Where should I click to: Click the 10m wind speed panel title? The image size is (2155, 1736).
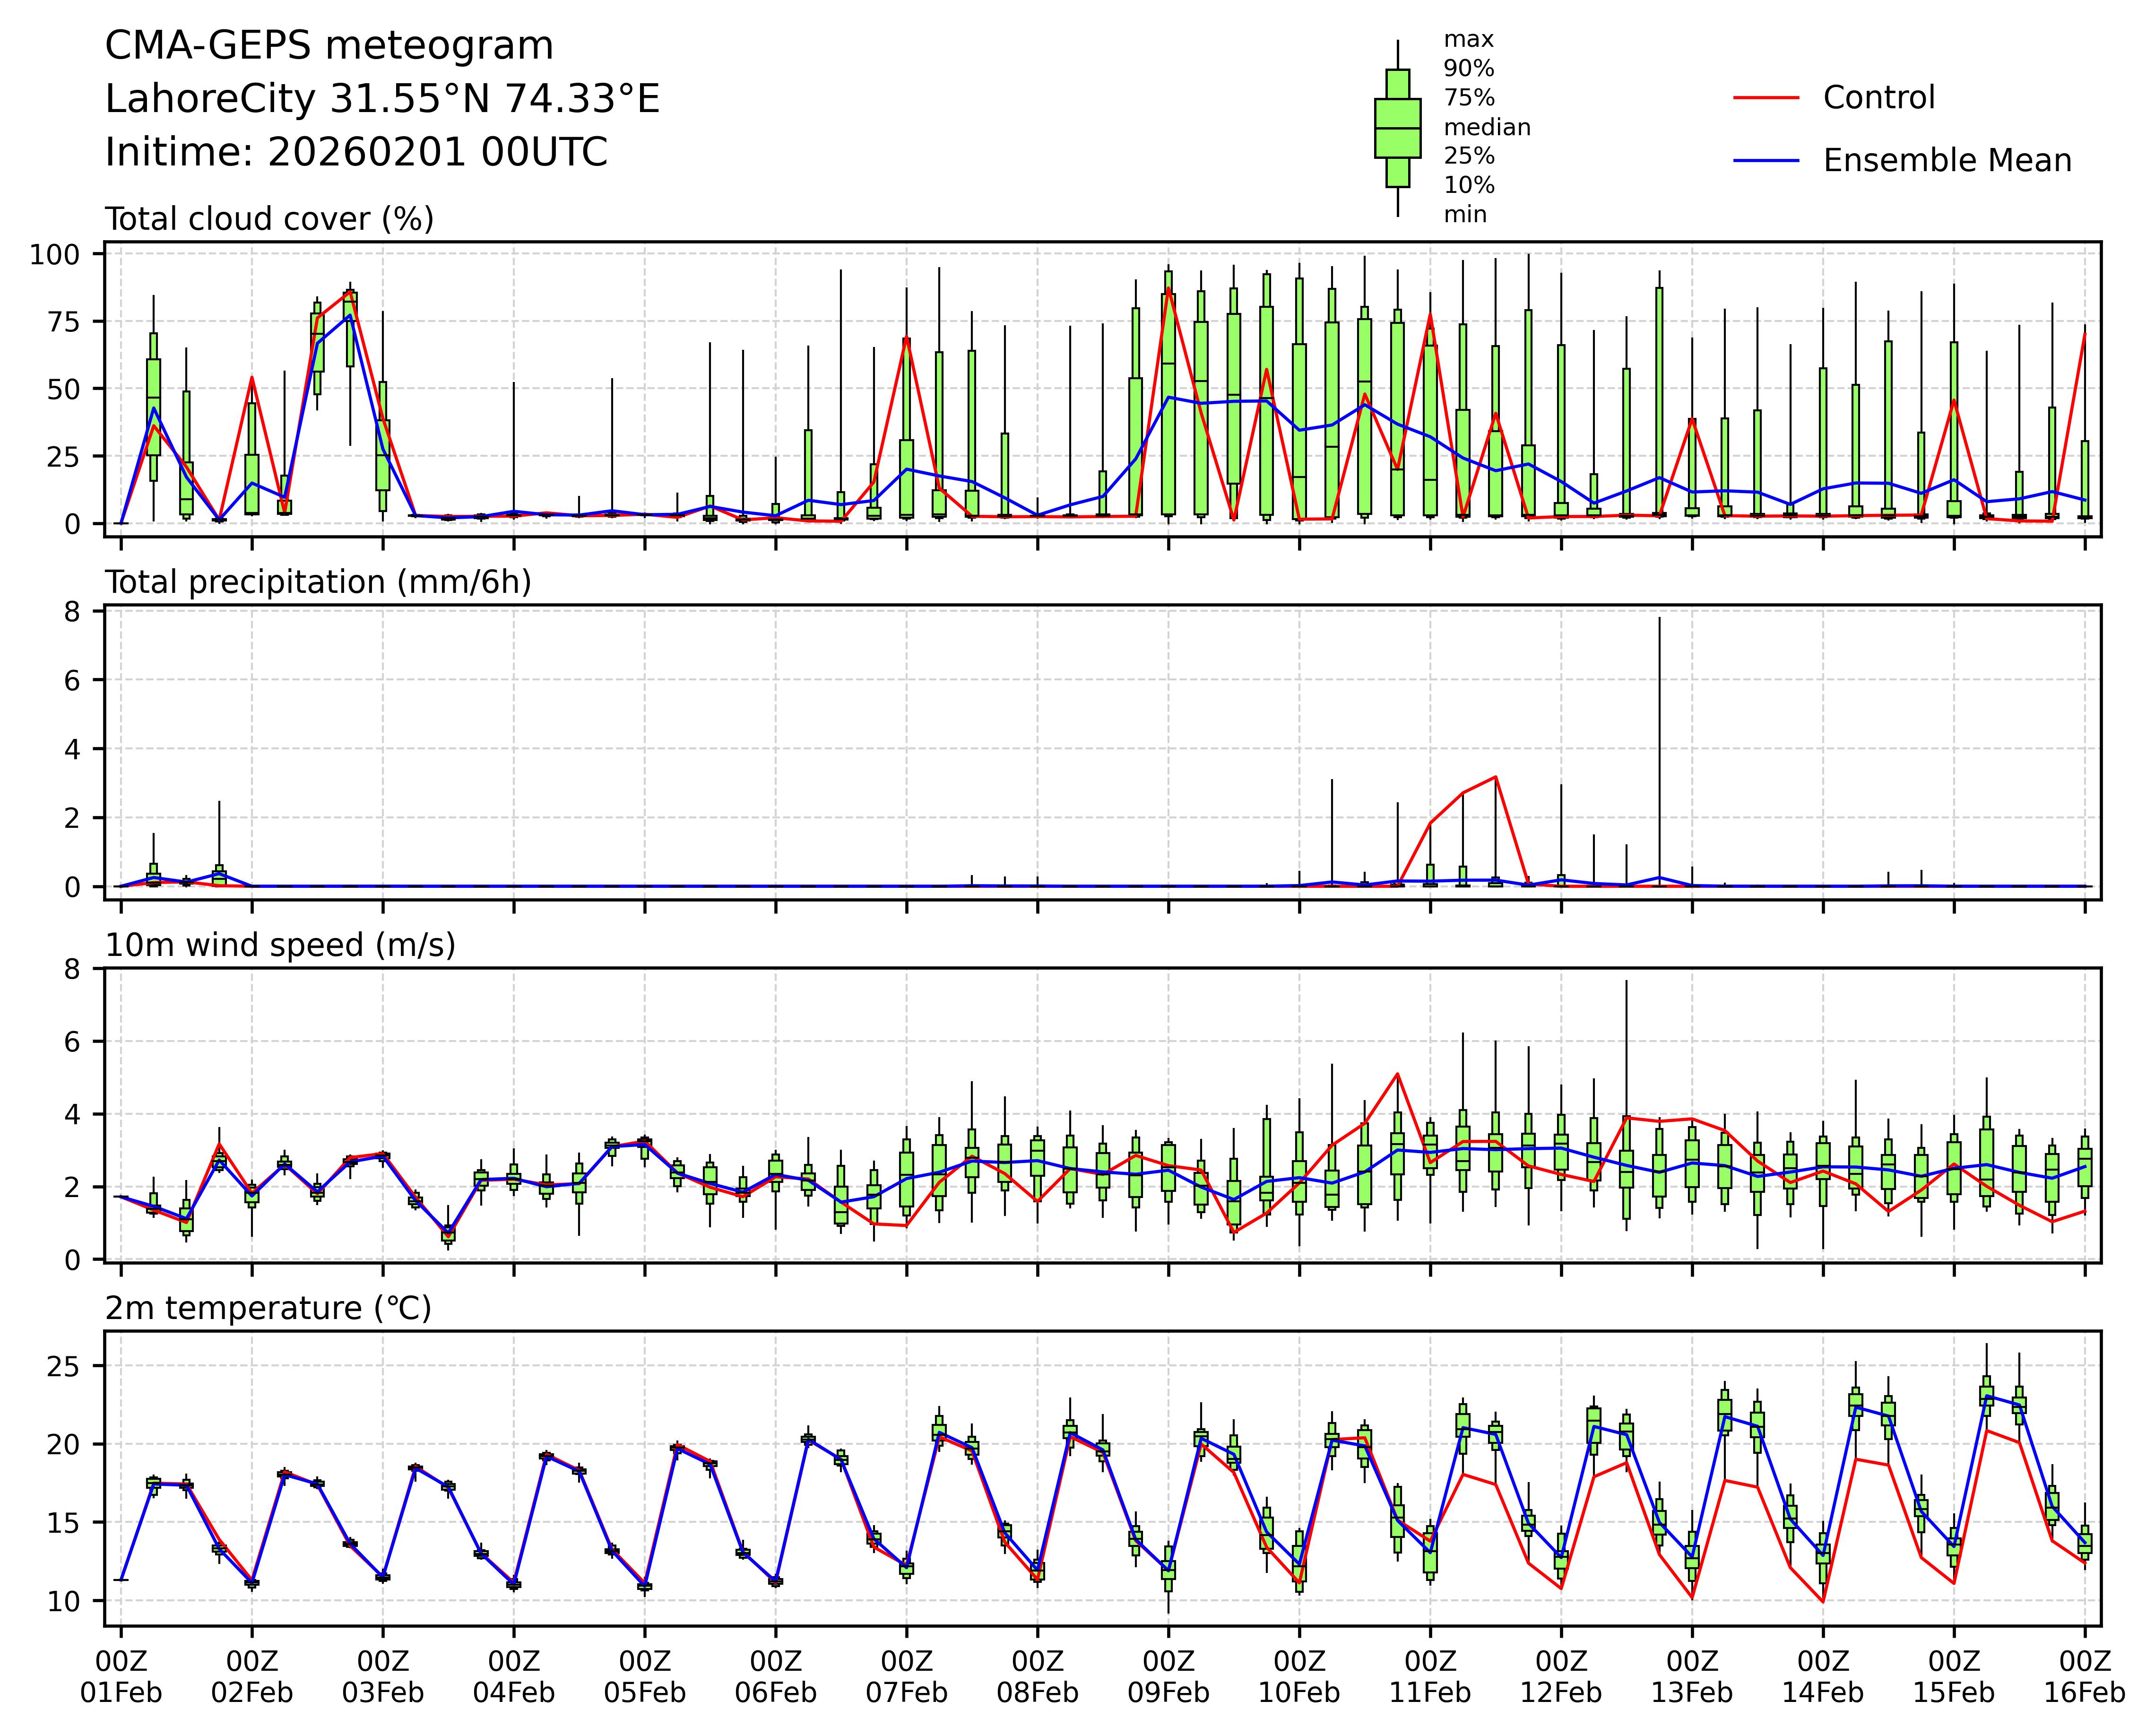[x=280, y=945]
